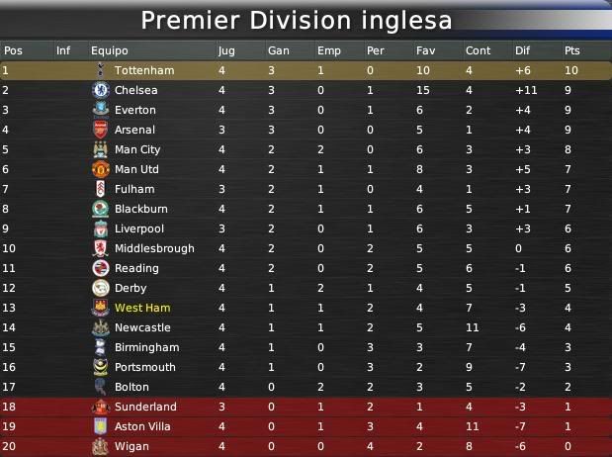This screenshot has width=612, height=457.
Task: Click the Chelsea club badge
Action: 101,90
